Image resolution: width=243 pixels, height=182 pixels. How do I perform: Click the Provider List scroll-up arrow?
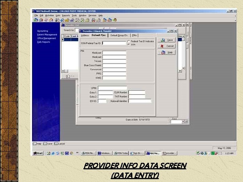pyautogui.click(x=184, y=36)
